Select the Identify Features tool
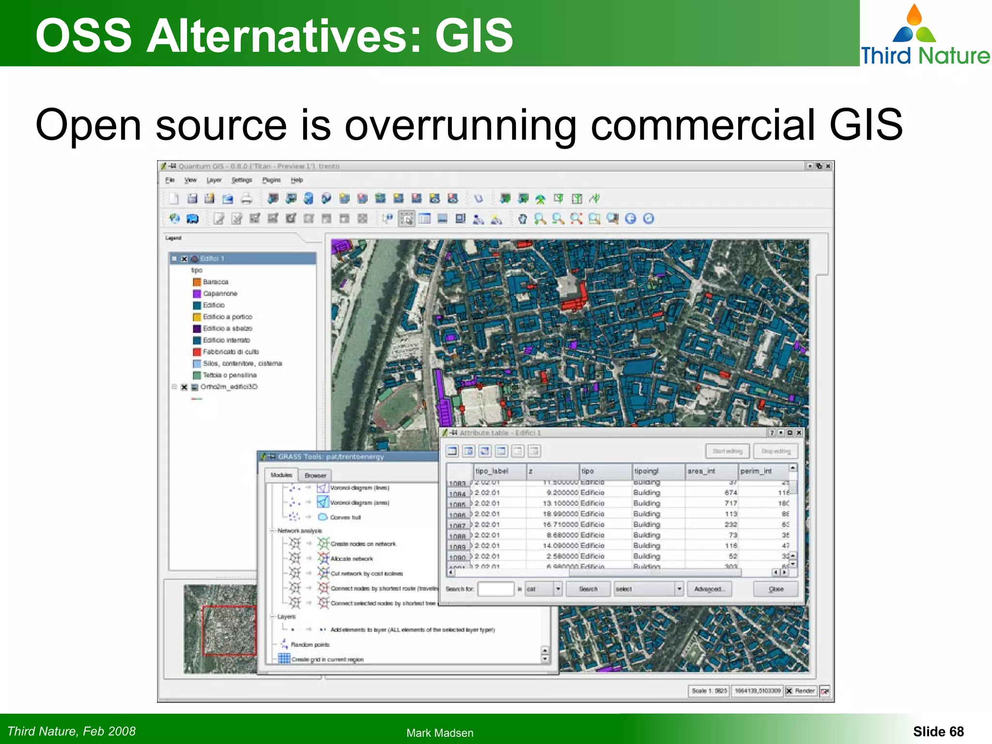The image size is (992, 744). [x=387, y=218]
